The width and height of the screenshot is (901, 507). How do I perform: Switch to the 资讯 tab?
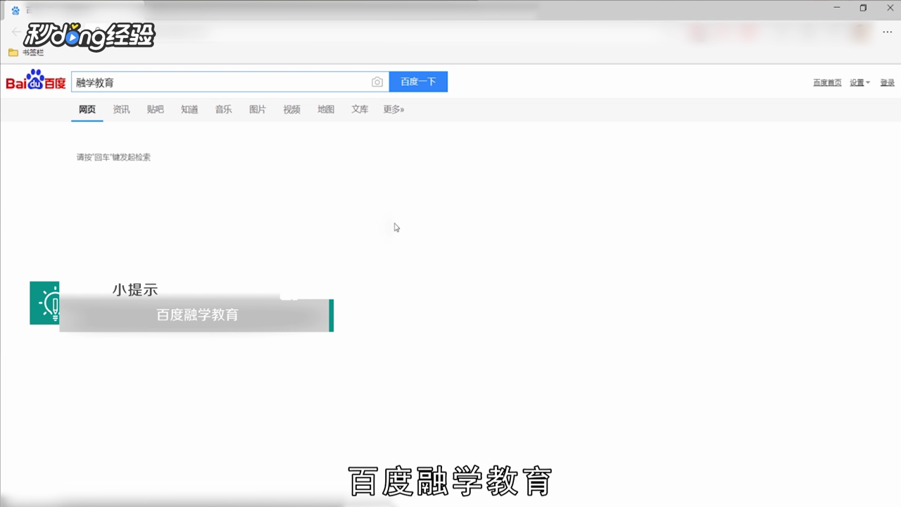coord(121,109)
